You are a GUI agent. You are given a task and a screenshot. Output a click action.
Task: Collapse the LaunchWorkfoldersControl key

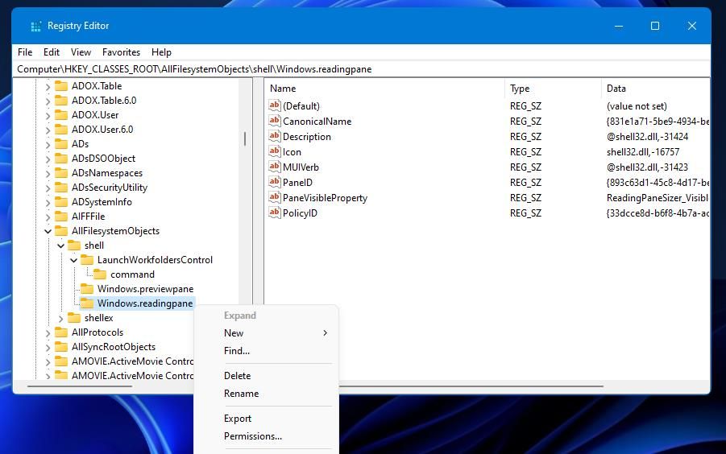point(73,260)
